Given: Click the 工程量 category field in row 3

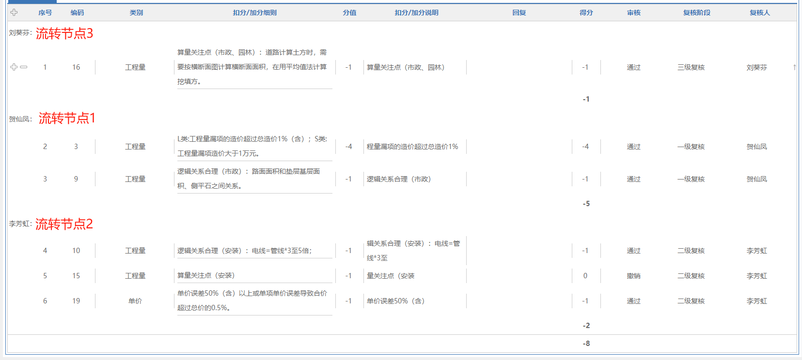Looking at the screenshot, I should point(135,179).
